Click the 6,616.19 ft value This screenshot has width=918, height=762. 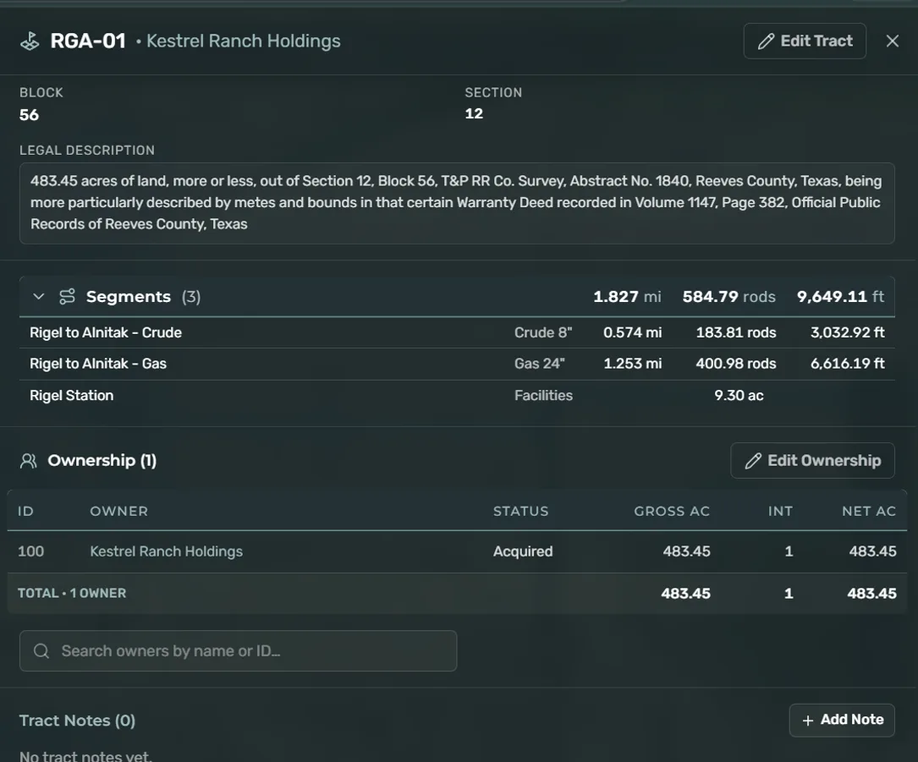(x=847, y=364)
